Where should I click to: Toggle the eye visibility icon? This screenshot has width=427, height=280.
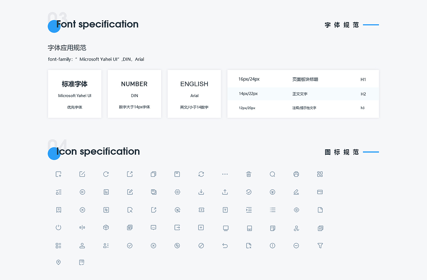[296, 210]
